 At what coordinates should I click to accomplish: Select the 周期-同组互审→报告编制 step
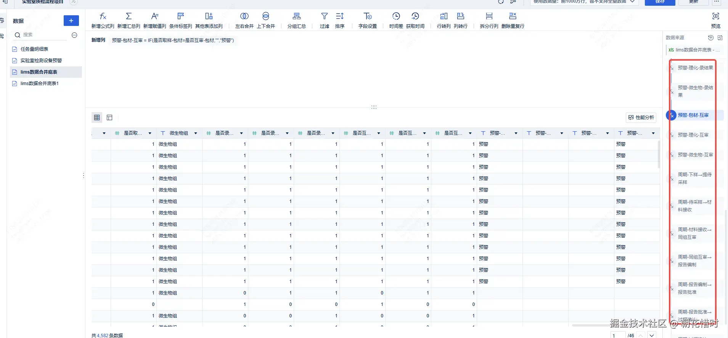tap(695, 261)
